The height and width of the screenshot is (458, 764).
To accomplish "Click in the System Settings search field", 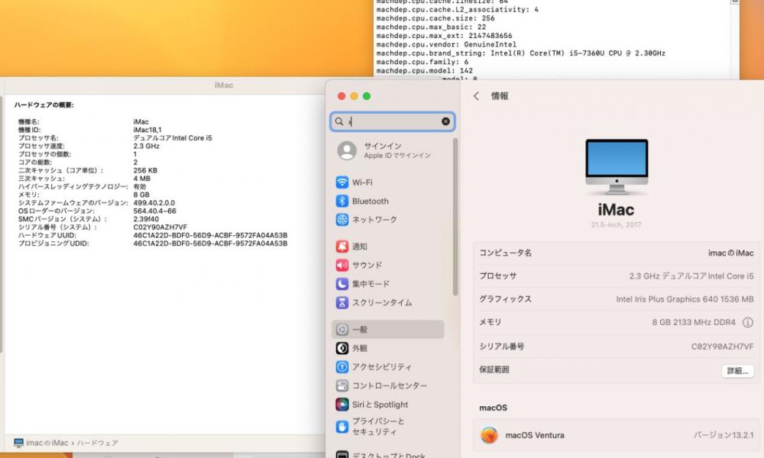I will pyautogui.click(x=392, y=121).
